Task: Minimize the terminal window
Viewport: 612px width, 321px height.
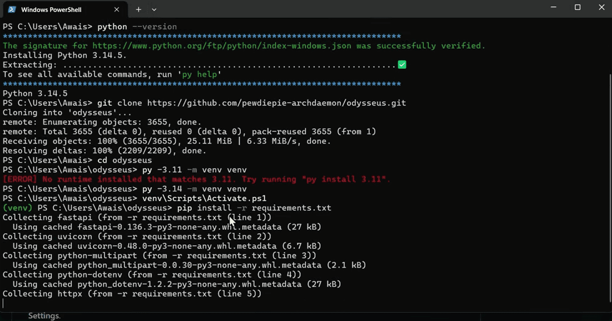Action: [x=553, y=7]
